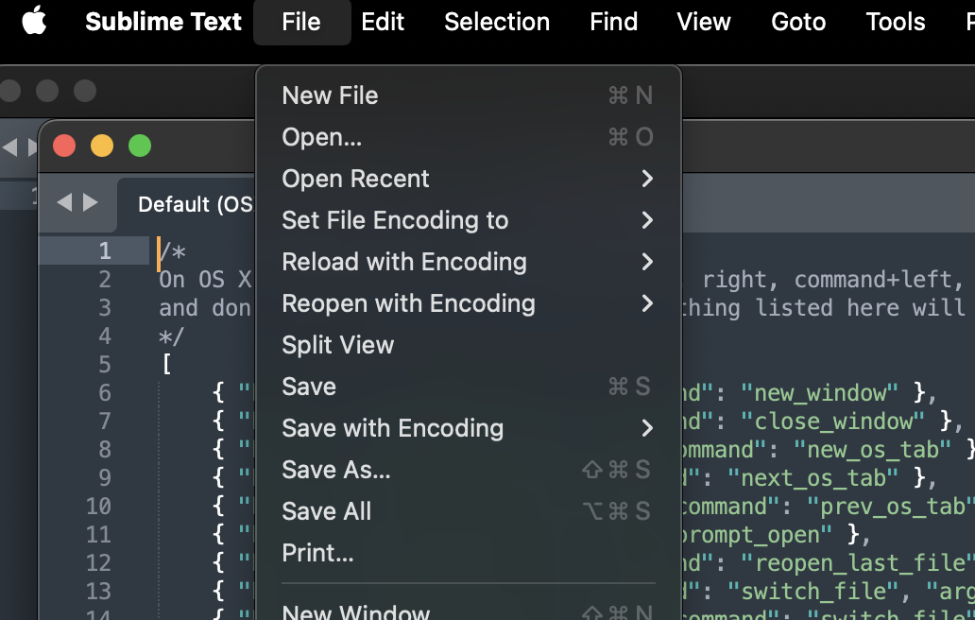Open the Goto menu
Screen dimensions: 975x620
[x=798, y=22]
